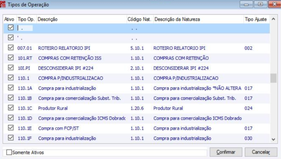The height and width of the screenshot is (159, 281).
Task: Click the scroll up arrow of the list
Action: point(273,19)
